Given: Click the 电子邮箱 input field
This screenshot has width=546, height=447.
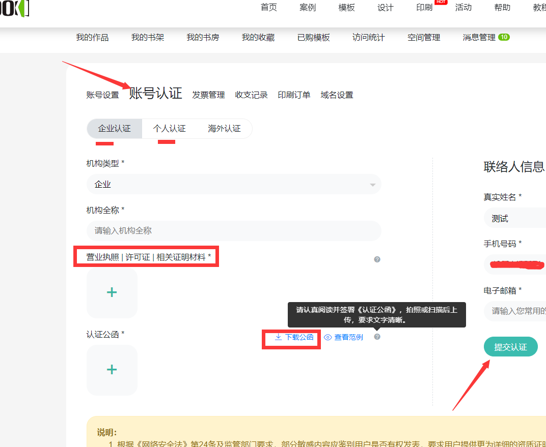Looking at the screenshot, I should [x=514, y=311].
